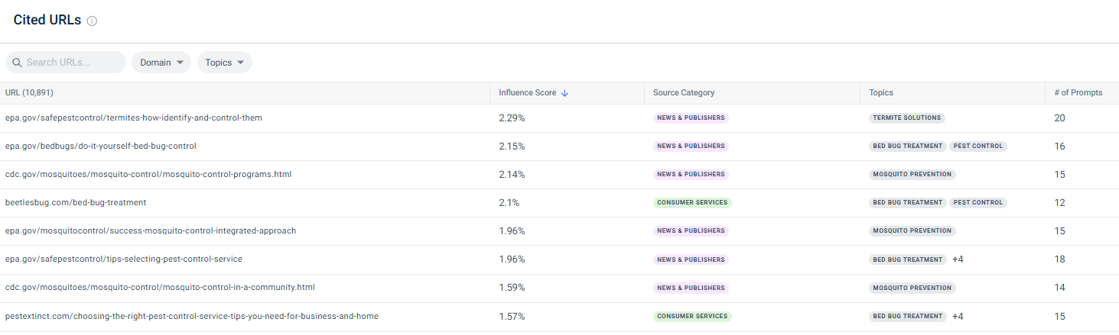
Task: Open the beetlesbug.com bed-bug-treatment URL
Action: 76,203
